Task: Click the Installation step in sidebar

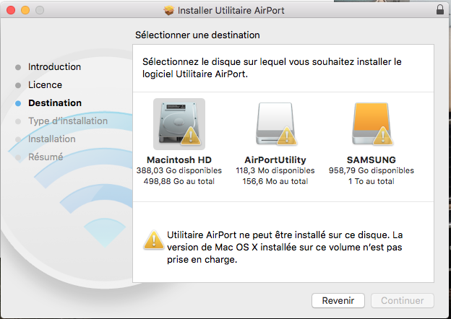Action: click(x=52, y=139)
